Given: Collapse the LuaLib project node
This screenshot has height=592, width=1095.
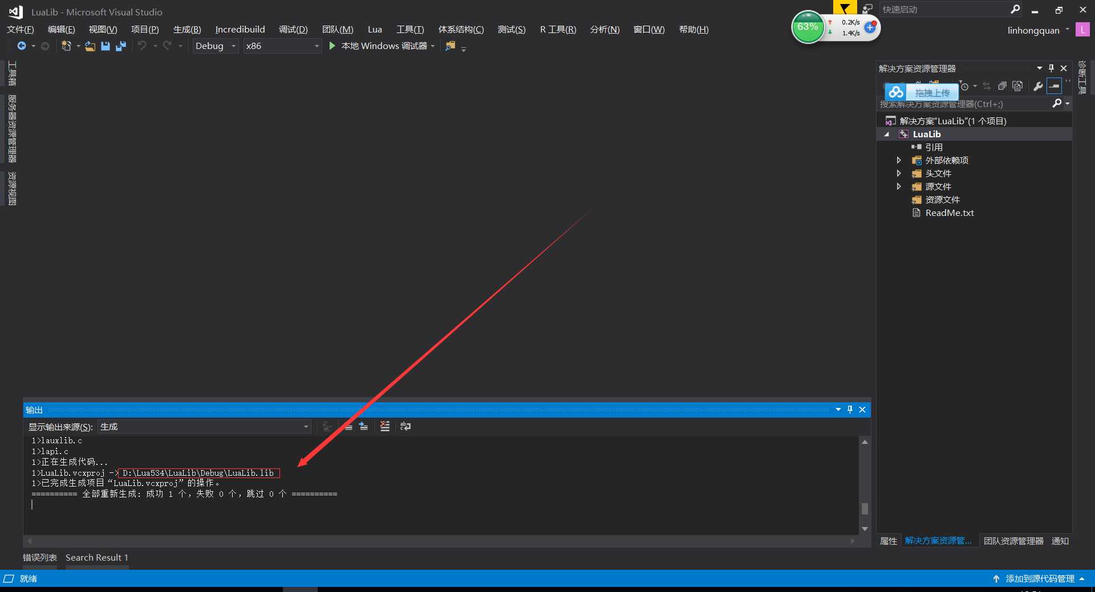Looking at the screenshot, I should pyautogui.click(x=886, y=134).
